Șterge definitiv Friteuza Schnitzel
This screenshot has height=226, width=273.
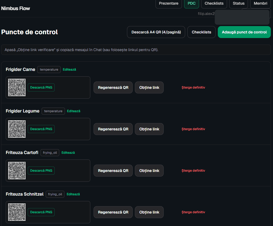click(193, 212)
